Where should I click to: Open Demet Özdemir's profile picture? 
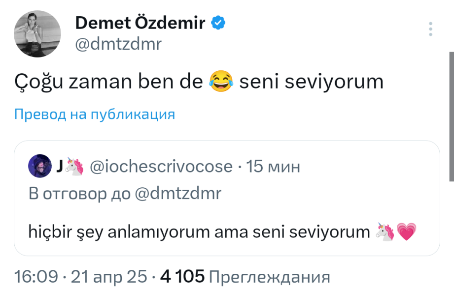point(37,33)
